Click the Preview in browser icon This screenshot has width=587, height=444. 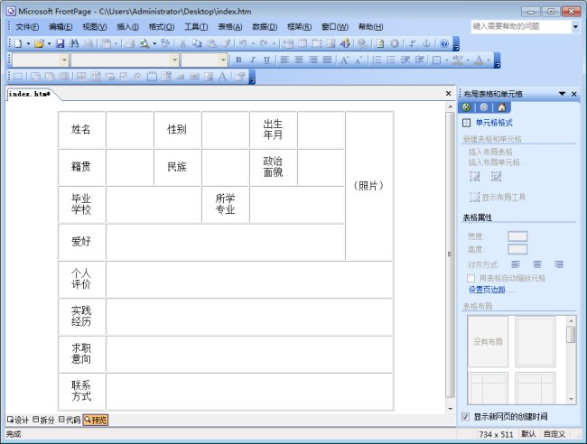(x=144, y=43)
